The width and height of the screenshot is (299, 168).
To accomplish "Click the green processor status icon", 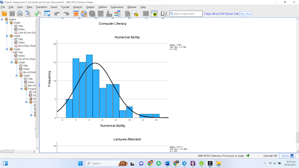I will pos(248,156).
